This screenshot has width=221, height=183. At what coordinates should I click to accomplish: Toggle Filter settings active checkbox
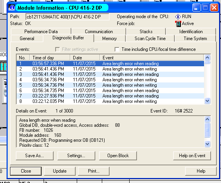tap(57, 49)
